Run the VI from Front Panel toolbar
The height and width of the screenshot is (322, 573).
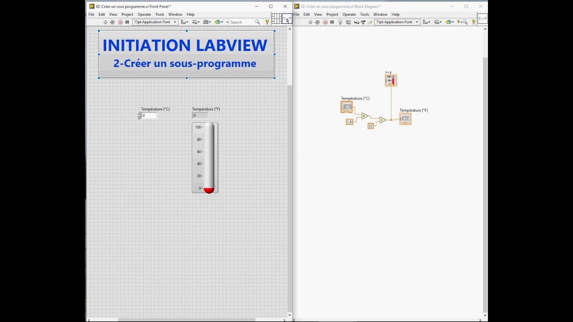tap(106, 22)
